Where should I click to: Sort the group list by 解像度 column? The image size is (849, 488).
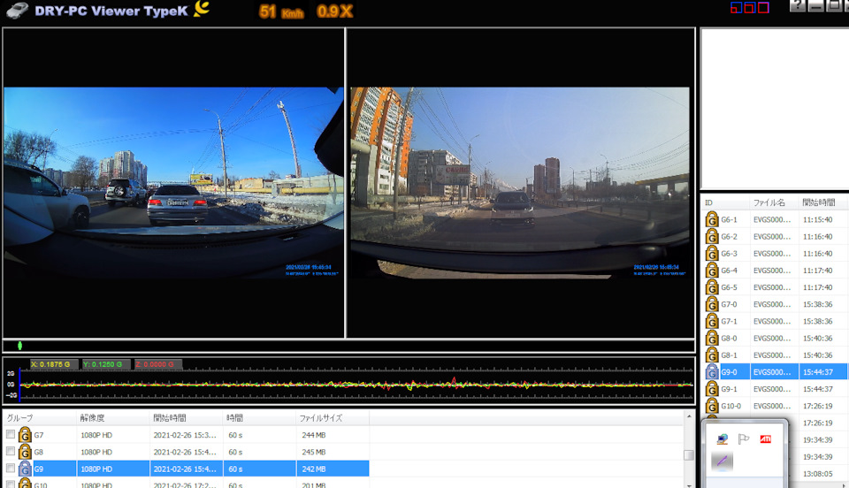112,417
